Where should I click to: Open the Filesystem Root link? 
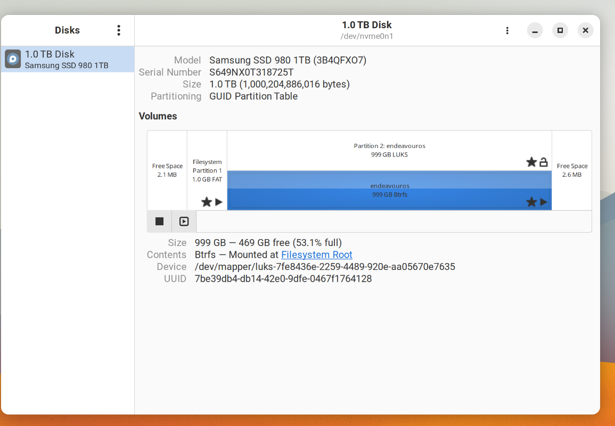click(x=316, y=255)
